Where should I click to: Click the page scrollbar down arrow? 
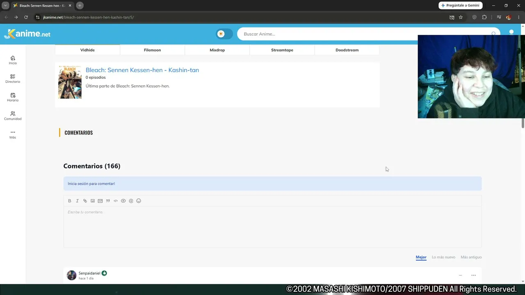click(523, 281)
